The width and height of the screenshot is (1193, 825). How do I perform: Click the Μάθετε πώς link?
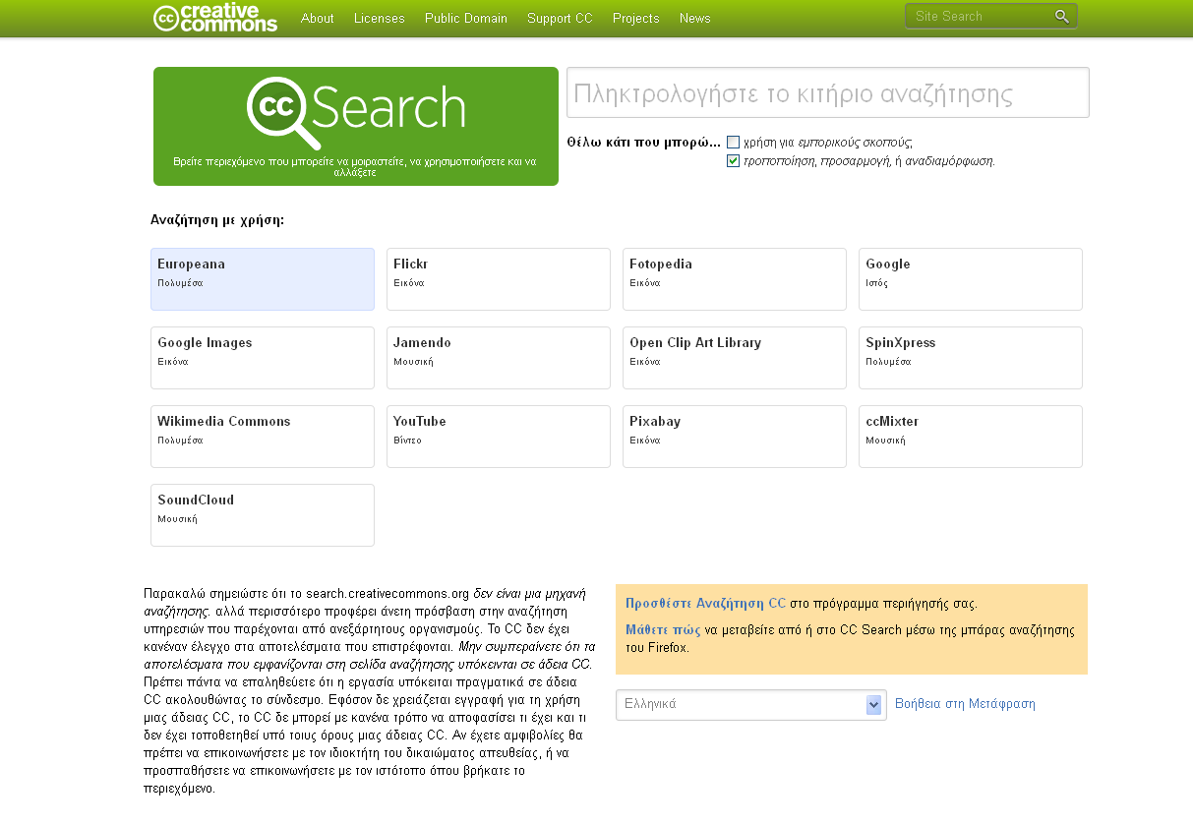pyautogui.click(x=663, y=630)
